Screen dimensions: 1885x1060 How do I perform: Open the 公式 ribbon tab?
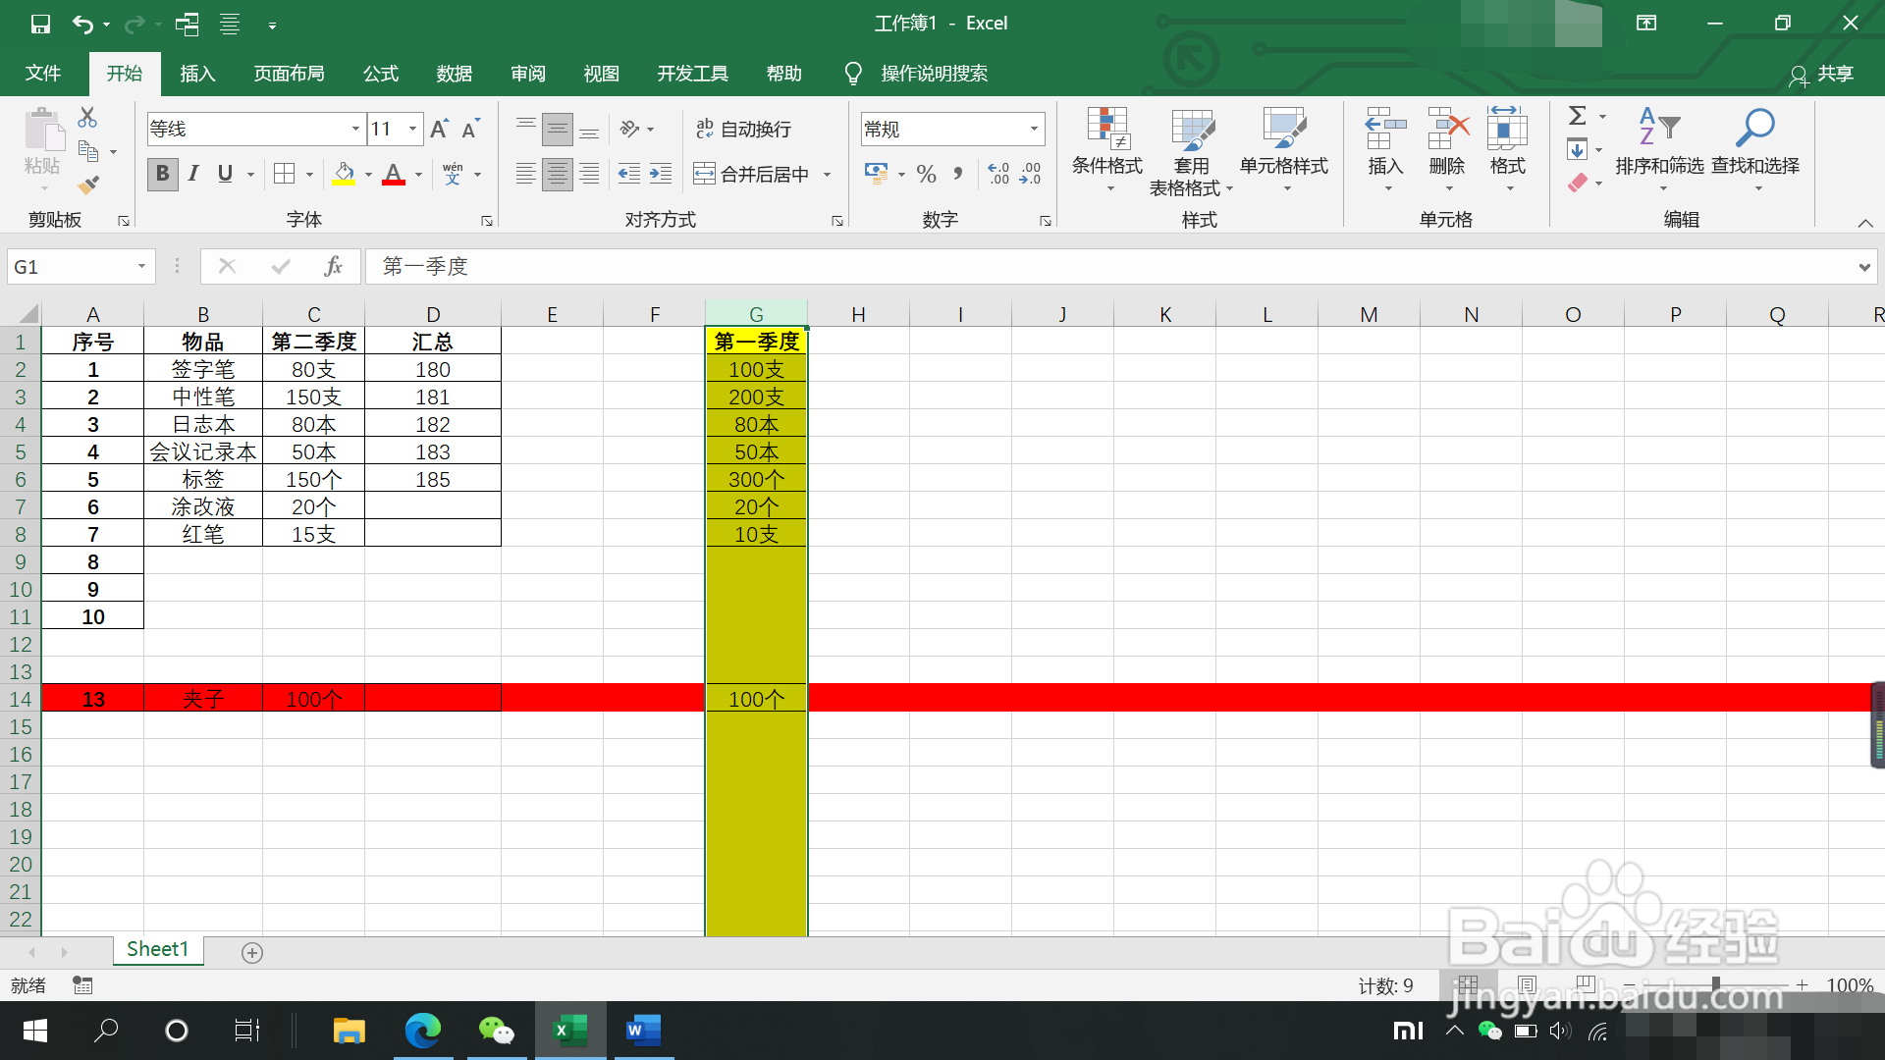tap(380, 74)
